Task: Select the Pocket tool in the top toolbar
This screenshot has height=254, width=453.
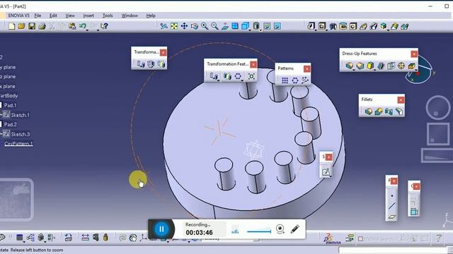Action: [x=321, y=26]
